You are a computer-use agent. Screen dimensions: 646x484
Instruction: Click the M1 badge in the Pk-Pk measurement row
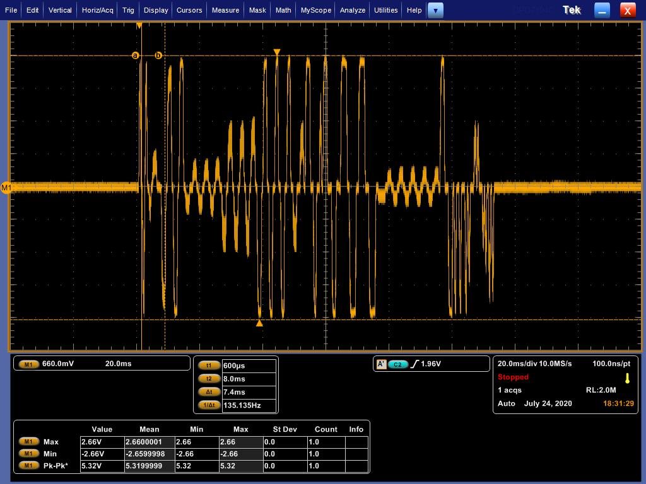[28, 466]
